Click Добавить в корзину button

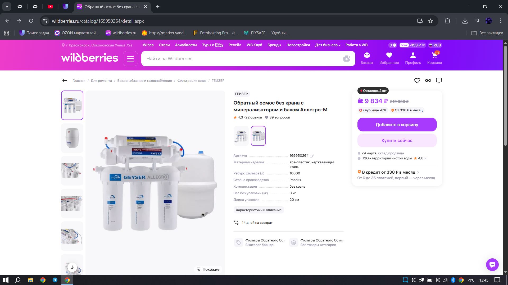click(x=397, y=125)
